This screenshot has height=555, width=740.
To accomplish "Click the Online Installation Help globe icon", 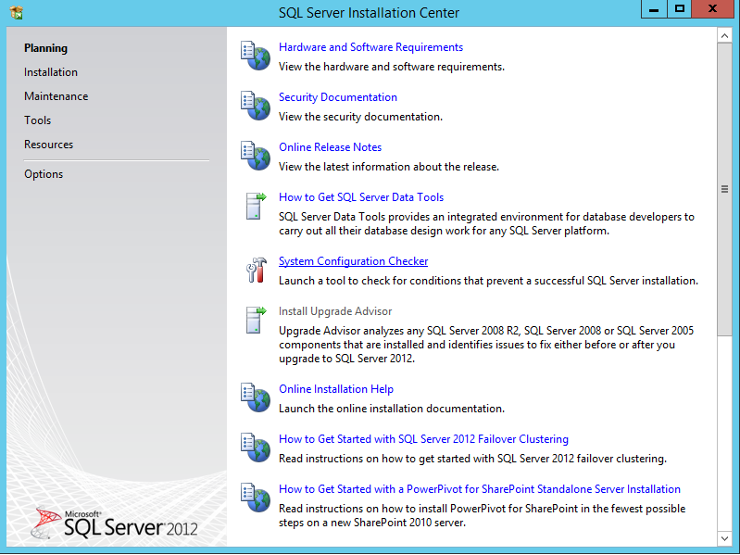I will 256,397.
